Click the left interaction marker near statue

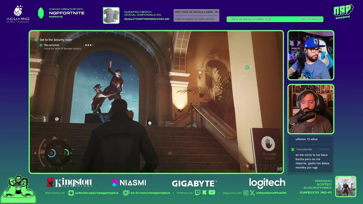coord(57,119)
